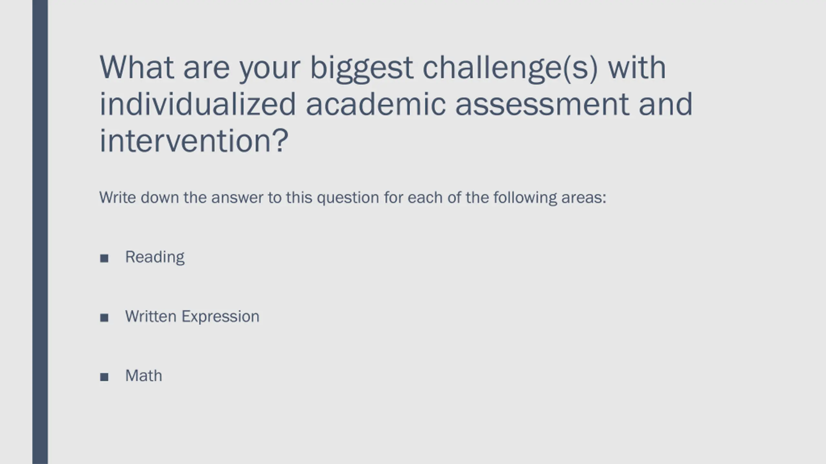
Task: Click the word "biggest" in the title
Action: 362,69
